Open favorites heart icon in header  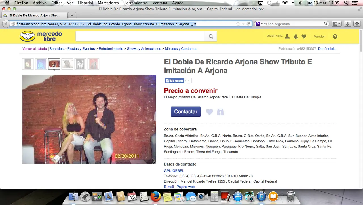(304, 36)
